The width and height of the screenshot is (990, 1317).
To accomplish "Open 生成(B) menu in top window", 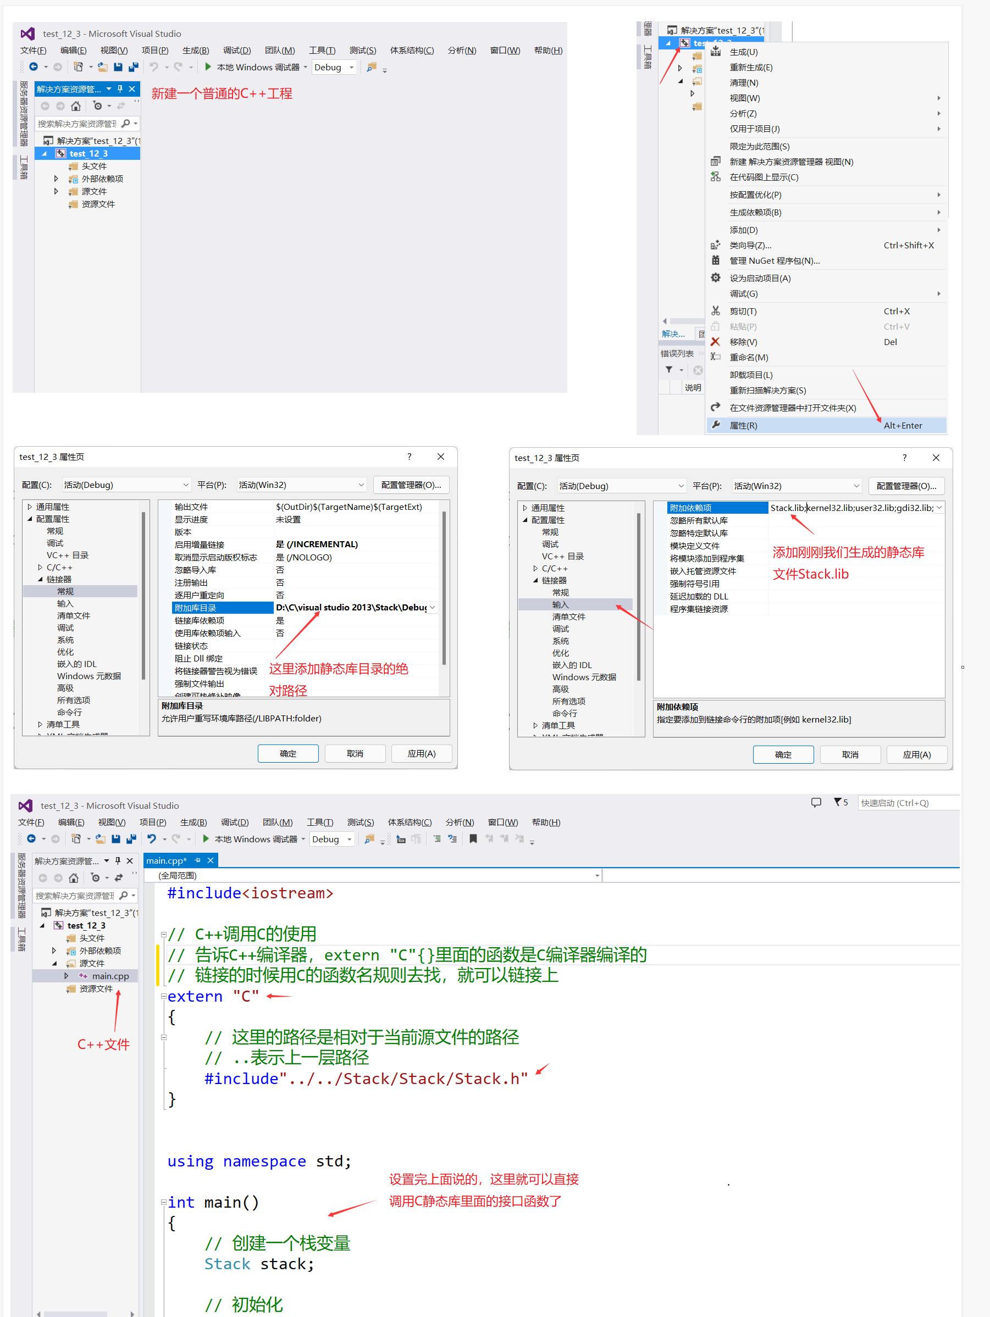I will [x=195, y=50].
